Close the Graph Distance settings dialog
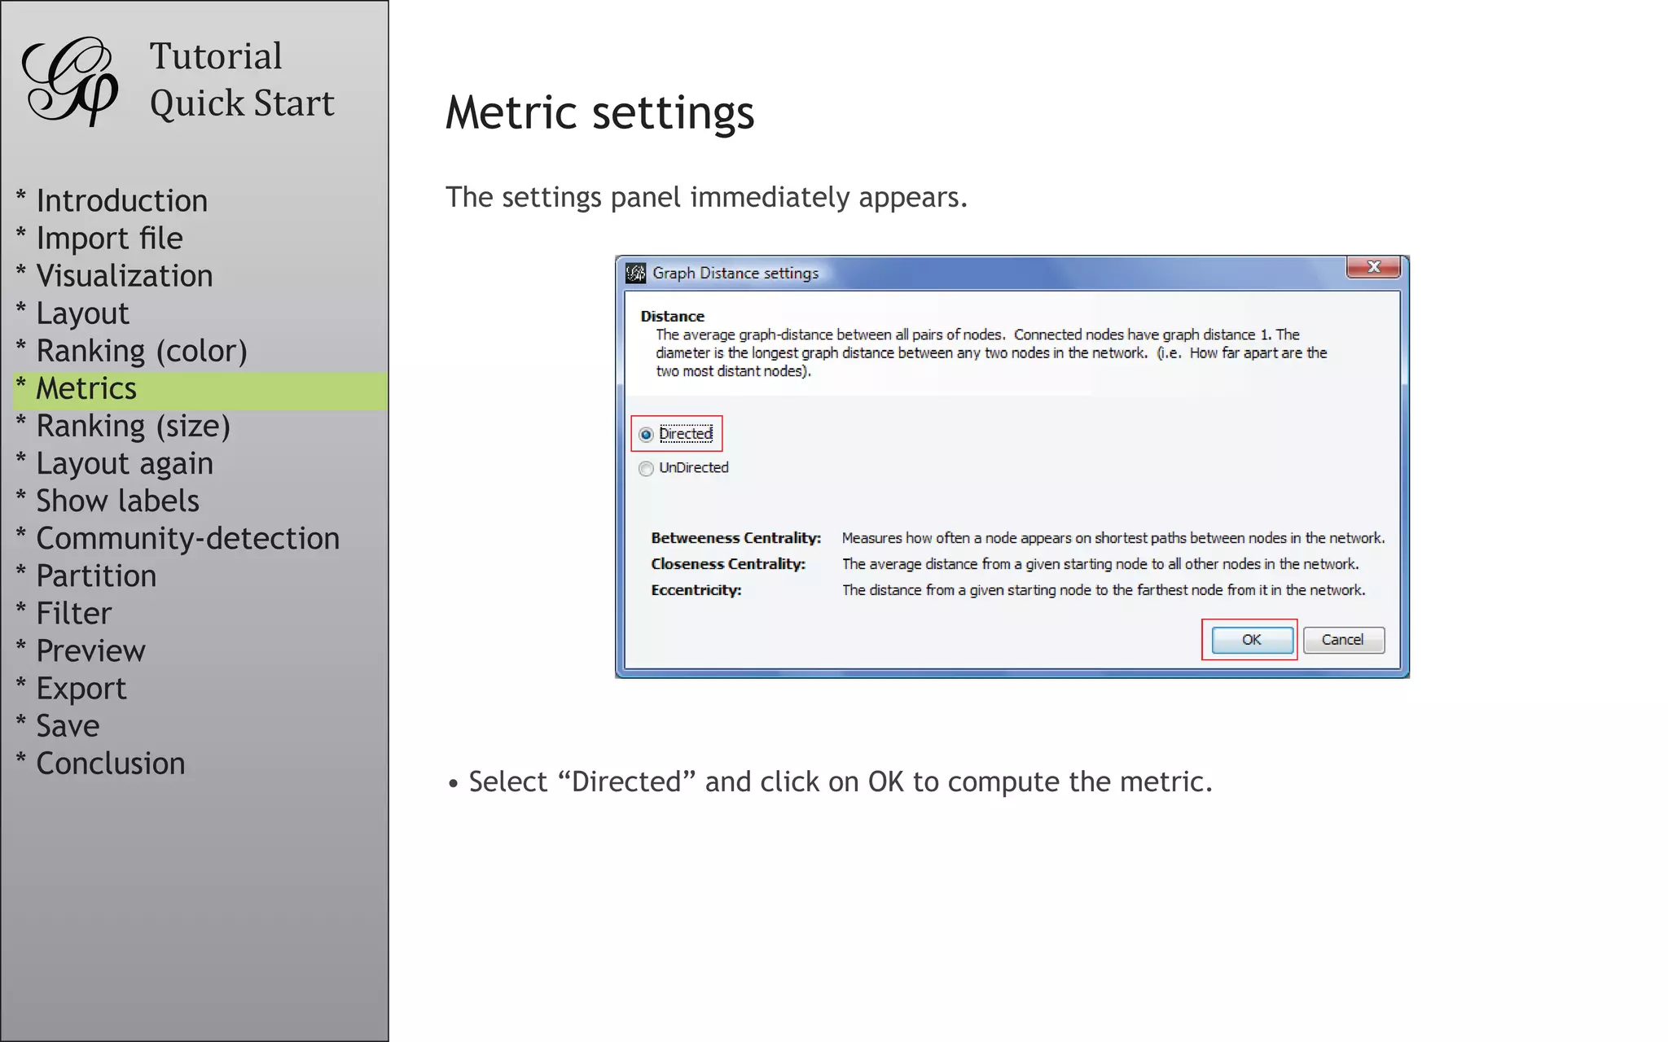The width and height of the screenshot is (1668, 1042). (1373, 267)
